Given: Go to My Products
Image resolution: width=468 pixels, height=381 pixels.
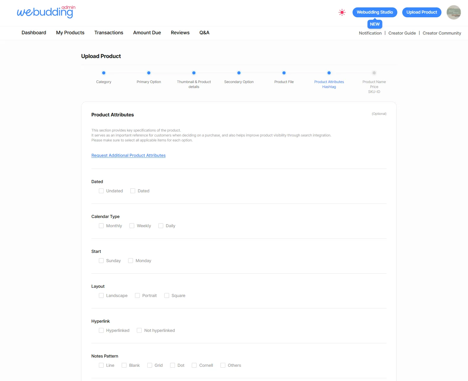Looking at the screenshot, I should (x=70, y=33).
